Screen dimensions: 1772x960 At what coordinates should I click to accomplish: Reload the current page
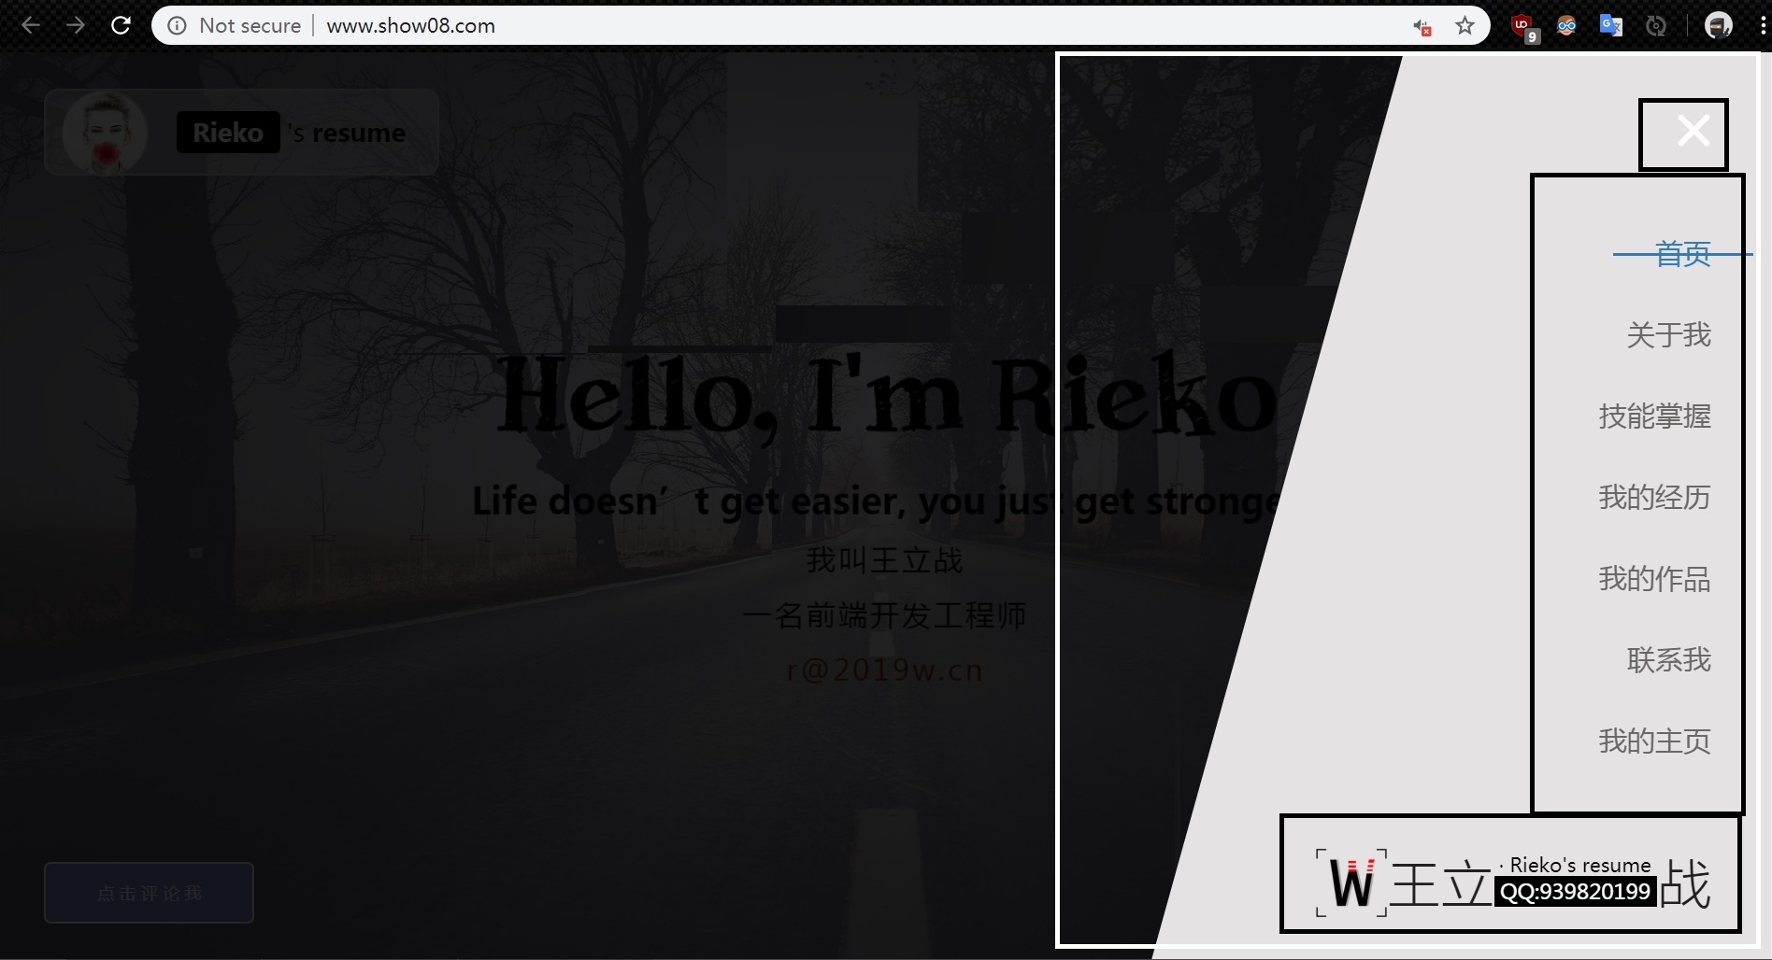pos(121,25)
